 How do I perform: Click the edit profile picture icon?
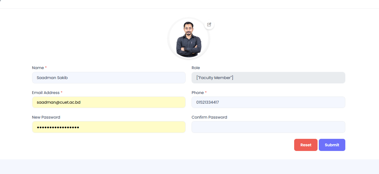[209, 25]
